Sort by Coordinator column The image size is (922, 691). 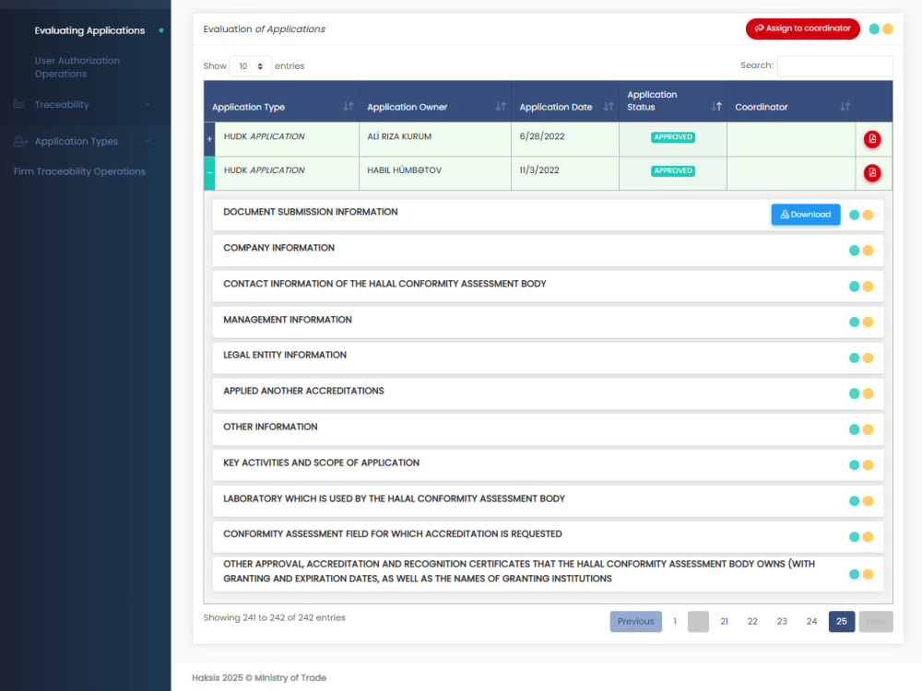pyautogui.click(x=791, y=101)
